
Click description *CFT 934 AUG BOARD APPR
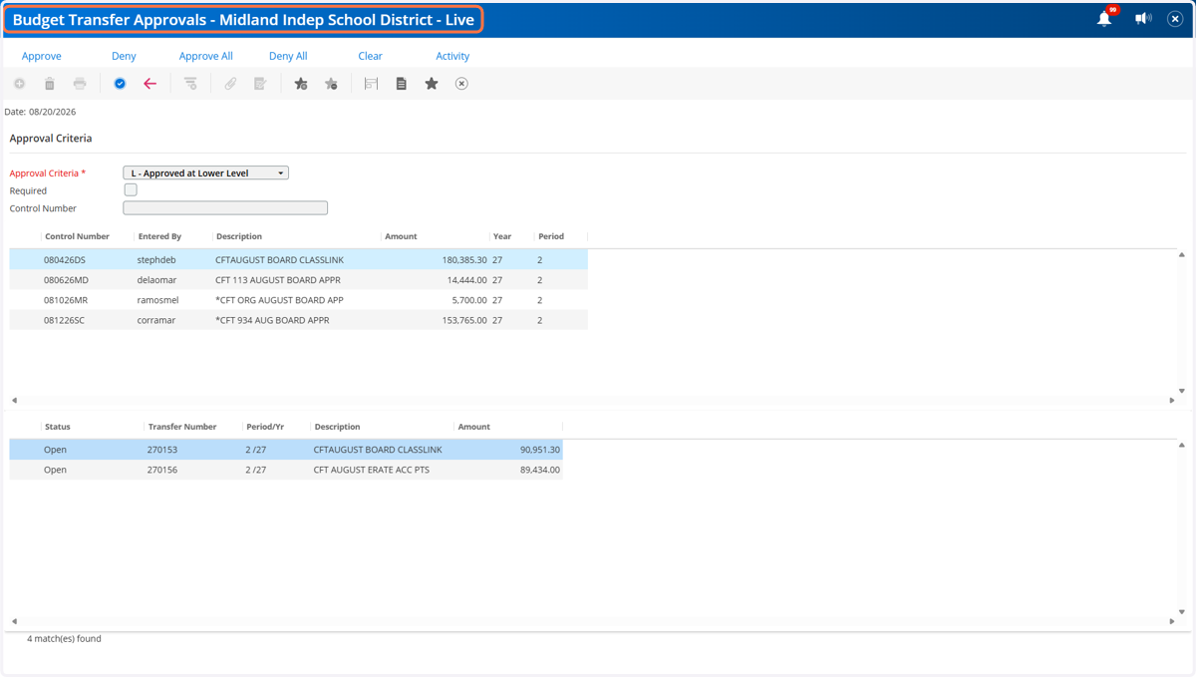tap(272, 320)
